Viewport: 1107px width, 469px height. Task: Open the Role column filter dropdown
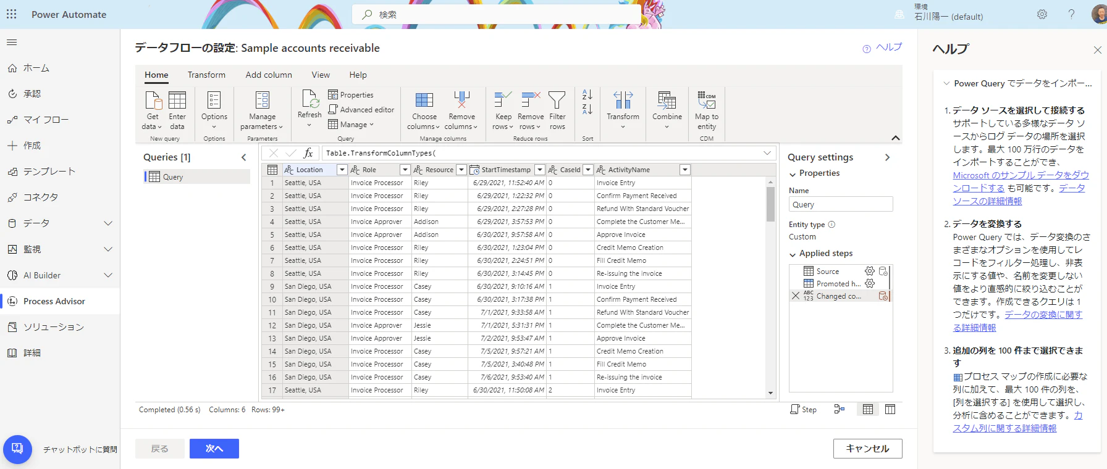(405, 170)
